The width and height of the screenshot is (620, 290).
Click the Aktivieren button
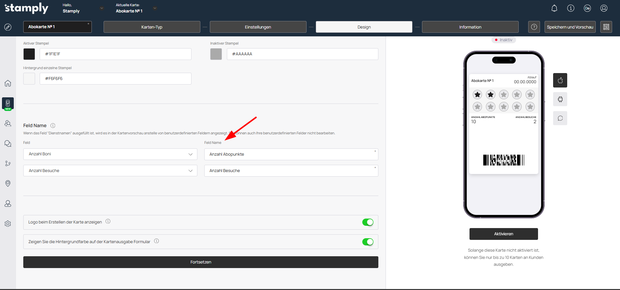[503, 234]
